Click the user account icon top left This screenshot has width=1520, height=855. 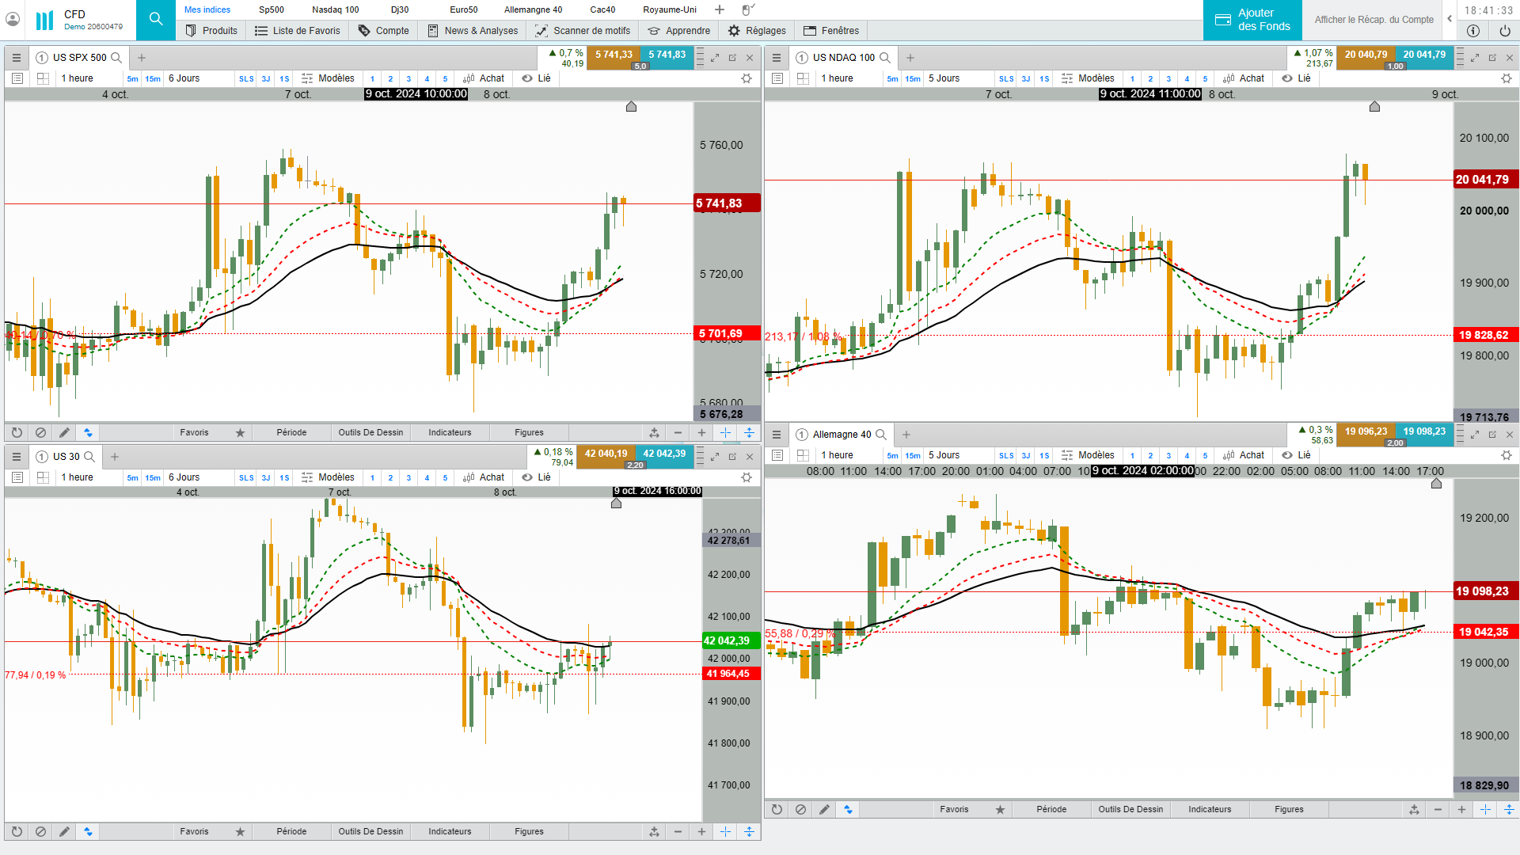tap(13, 19)
